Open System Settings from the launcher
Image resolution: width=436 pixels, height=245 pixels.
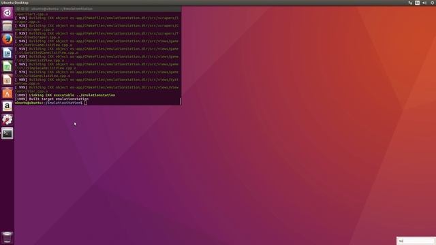(7, 120)
